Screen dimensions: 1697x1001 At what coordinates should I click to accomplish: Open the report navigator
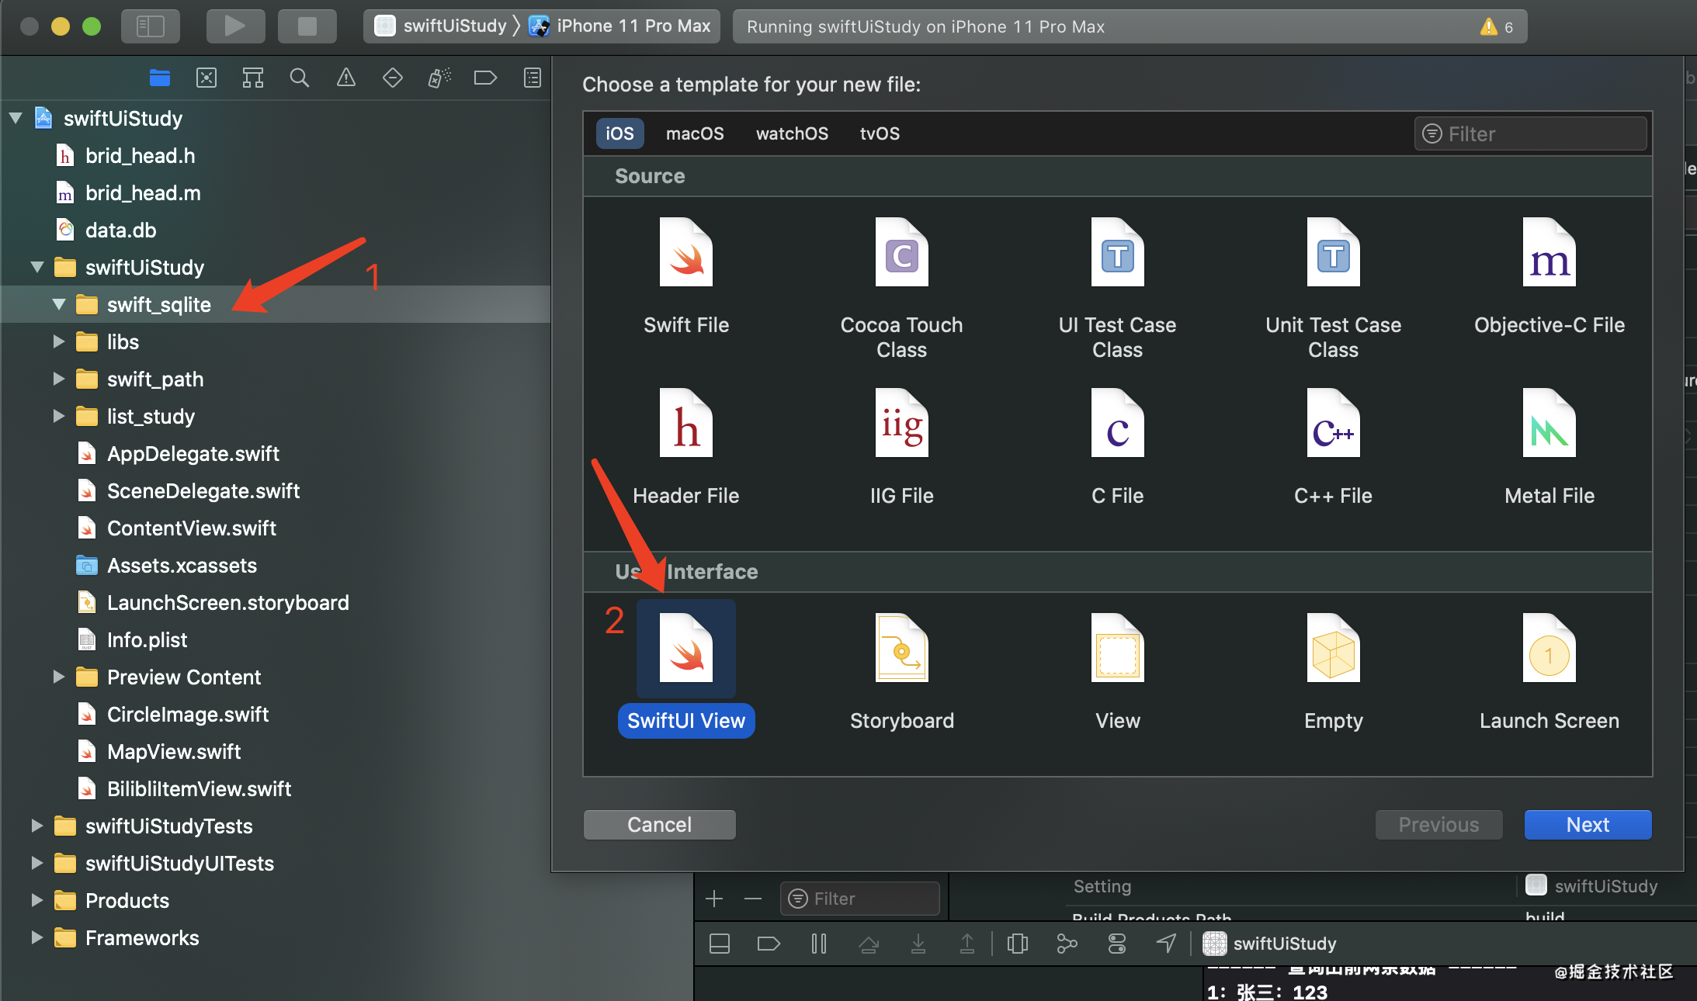pos(533,78)
